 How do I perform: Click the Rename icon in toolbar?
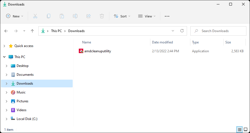[75, 16]
